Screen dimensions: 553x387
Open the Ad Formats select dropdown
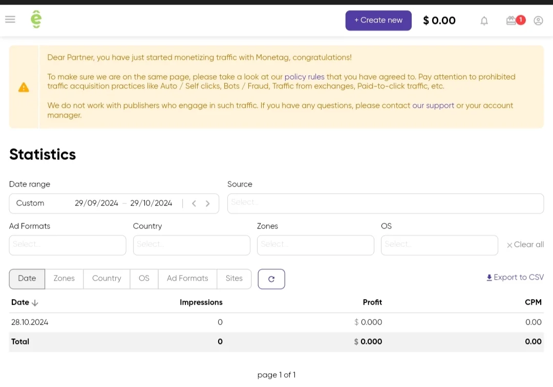[x=68, y=245]
